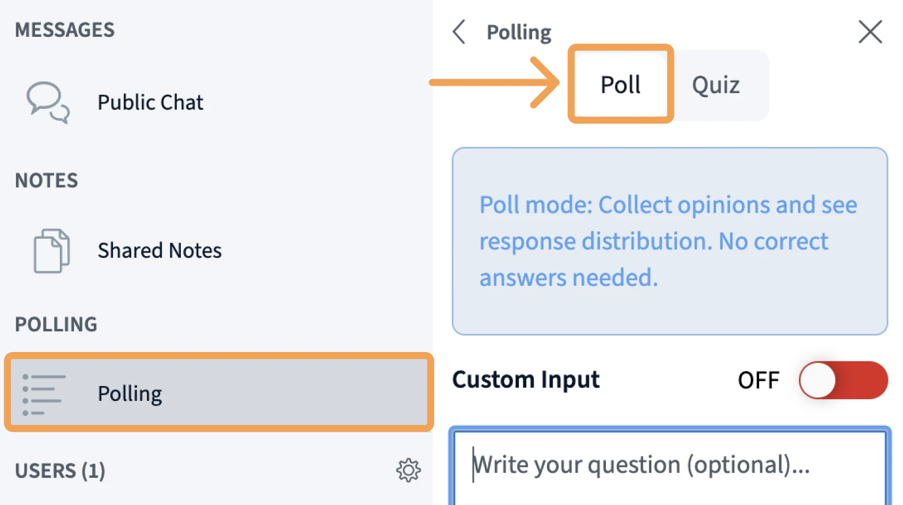903x505 pixels.
Task: Click the Custom Input label text
Action: 525,380
